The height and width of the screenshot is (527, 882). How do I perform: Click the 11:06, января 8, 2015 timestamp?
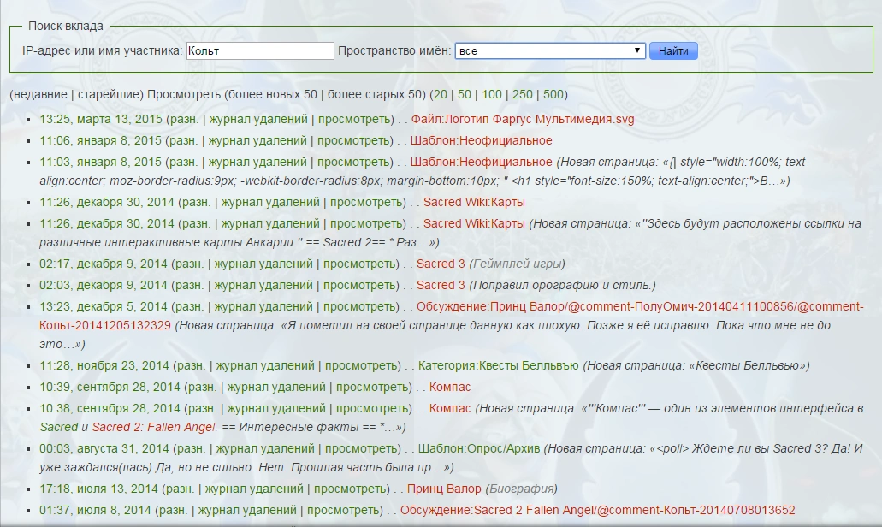tap(100, 140)
